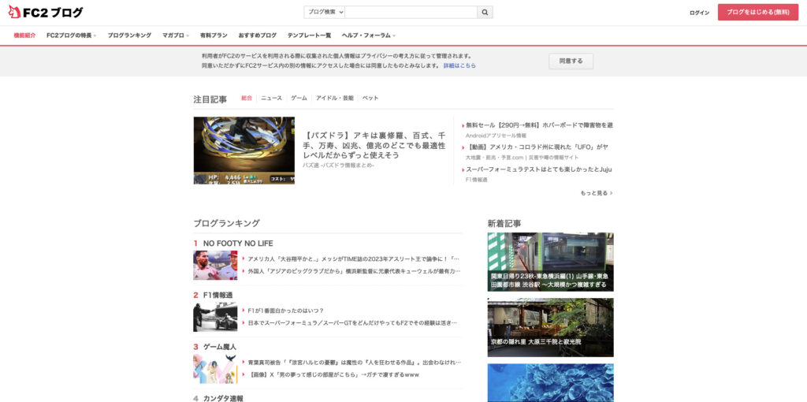Expand the マガブロ menu
807x402 pixels.
[176, 35]
